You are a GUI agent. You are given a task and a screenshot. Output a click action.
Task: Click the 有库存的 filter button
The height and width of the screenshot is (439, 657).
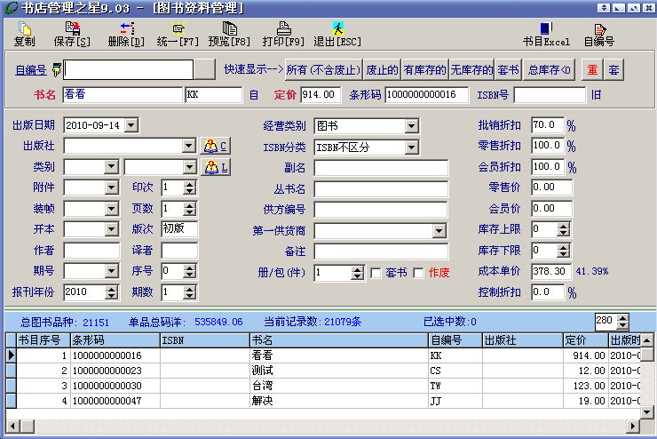[424, 69]
